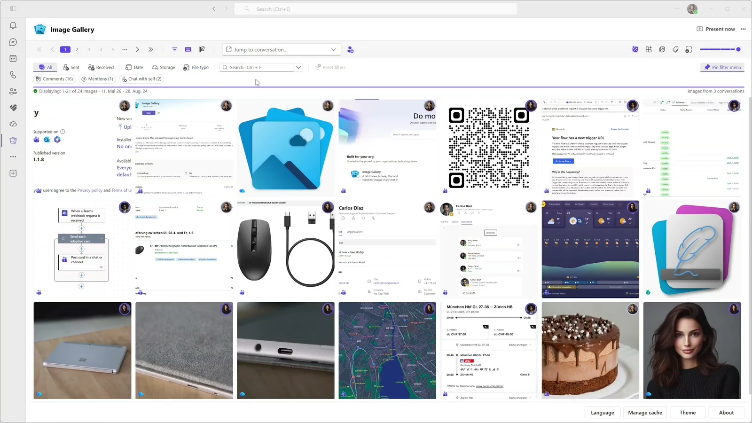Open the Teams settings ellipsis in the title bar
This screenshot has height=423, width=752.
tap(677, 8)
